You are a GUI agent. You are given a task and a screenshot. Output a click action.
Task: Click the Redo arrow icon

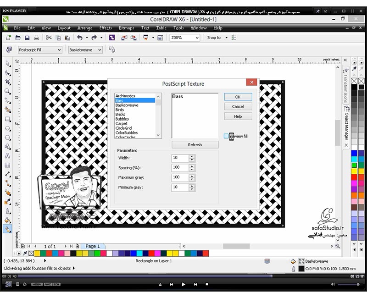94,38
